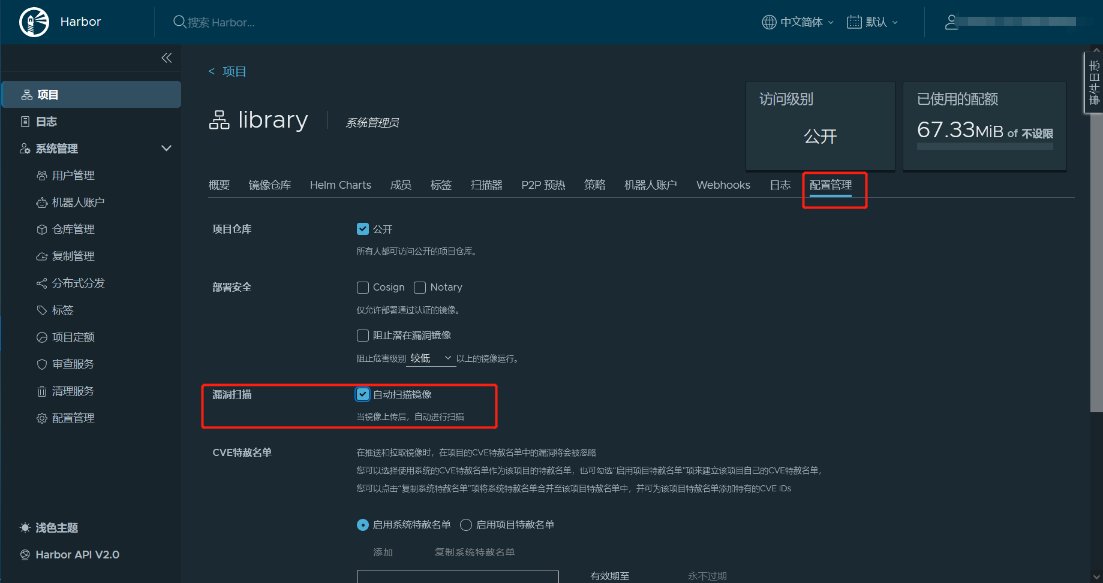The width and height of the screenshot is (1103, 583).
Task: Collapse the 系统管理 chevron
Action: [x=167, y=148]
